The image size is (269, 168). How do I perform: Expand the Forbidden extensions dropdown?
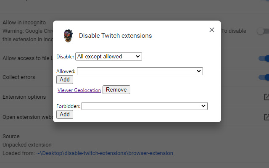click(144, 106)
